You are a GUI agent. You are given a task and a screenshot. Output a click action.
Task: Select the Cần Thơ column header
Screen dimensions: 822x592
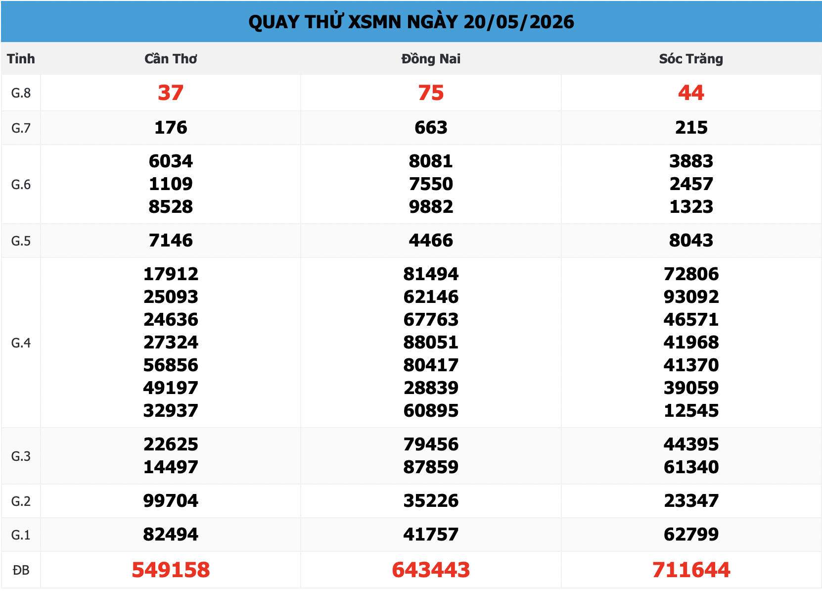(171, 59)
